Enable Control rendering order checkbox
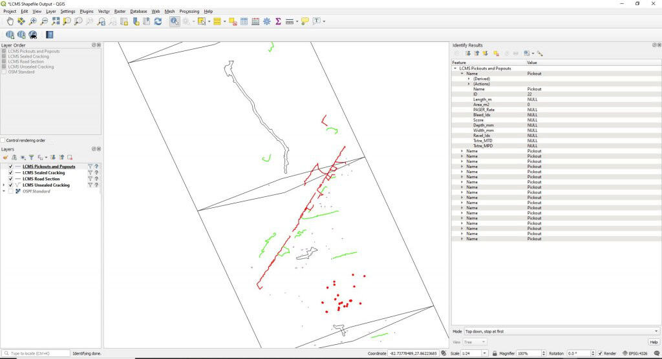This screenshot has width=662, height=359. click(x=3, y=141)
